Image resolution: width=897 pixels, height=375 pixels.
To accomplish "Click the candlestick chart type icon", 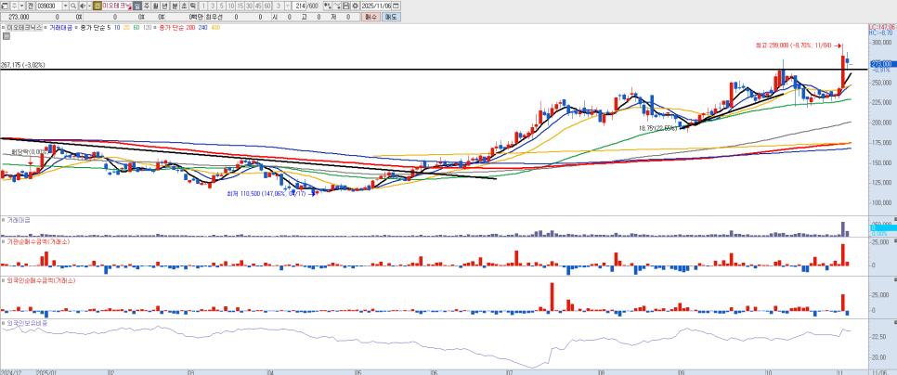I will [x=326, y=6].
